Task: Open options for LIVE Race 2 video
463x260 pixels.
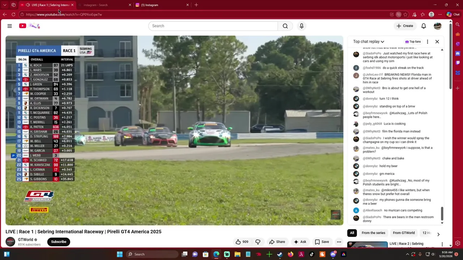Action: (442, 244)
